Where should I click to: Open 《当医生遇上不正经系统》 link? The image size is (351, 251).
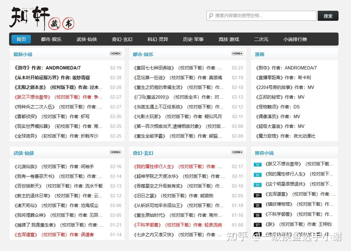point(179,107)
